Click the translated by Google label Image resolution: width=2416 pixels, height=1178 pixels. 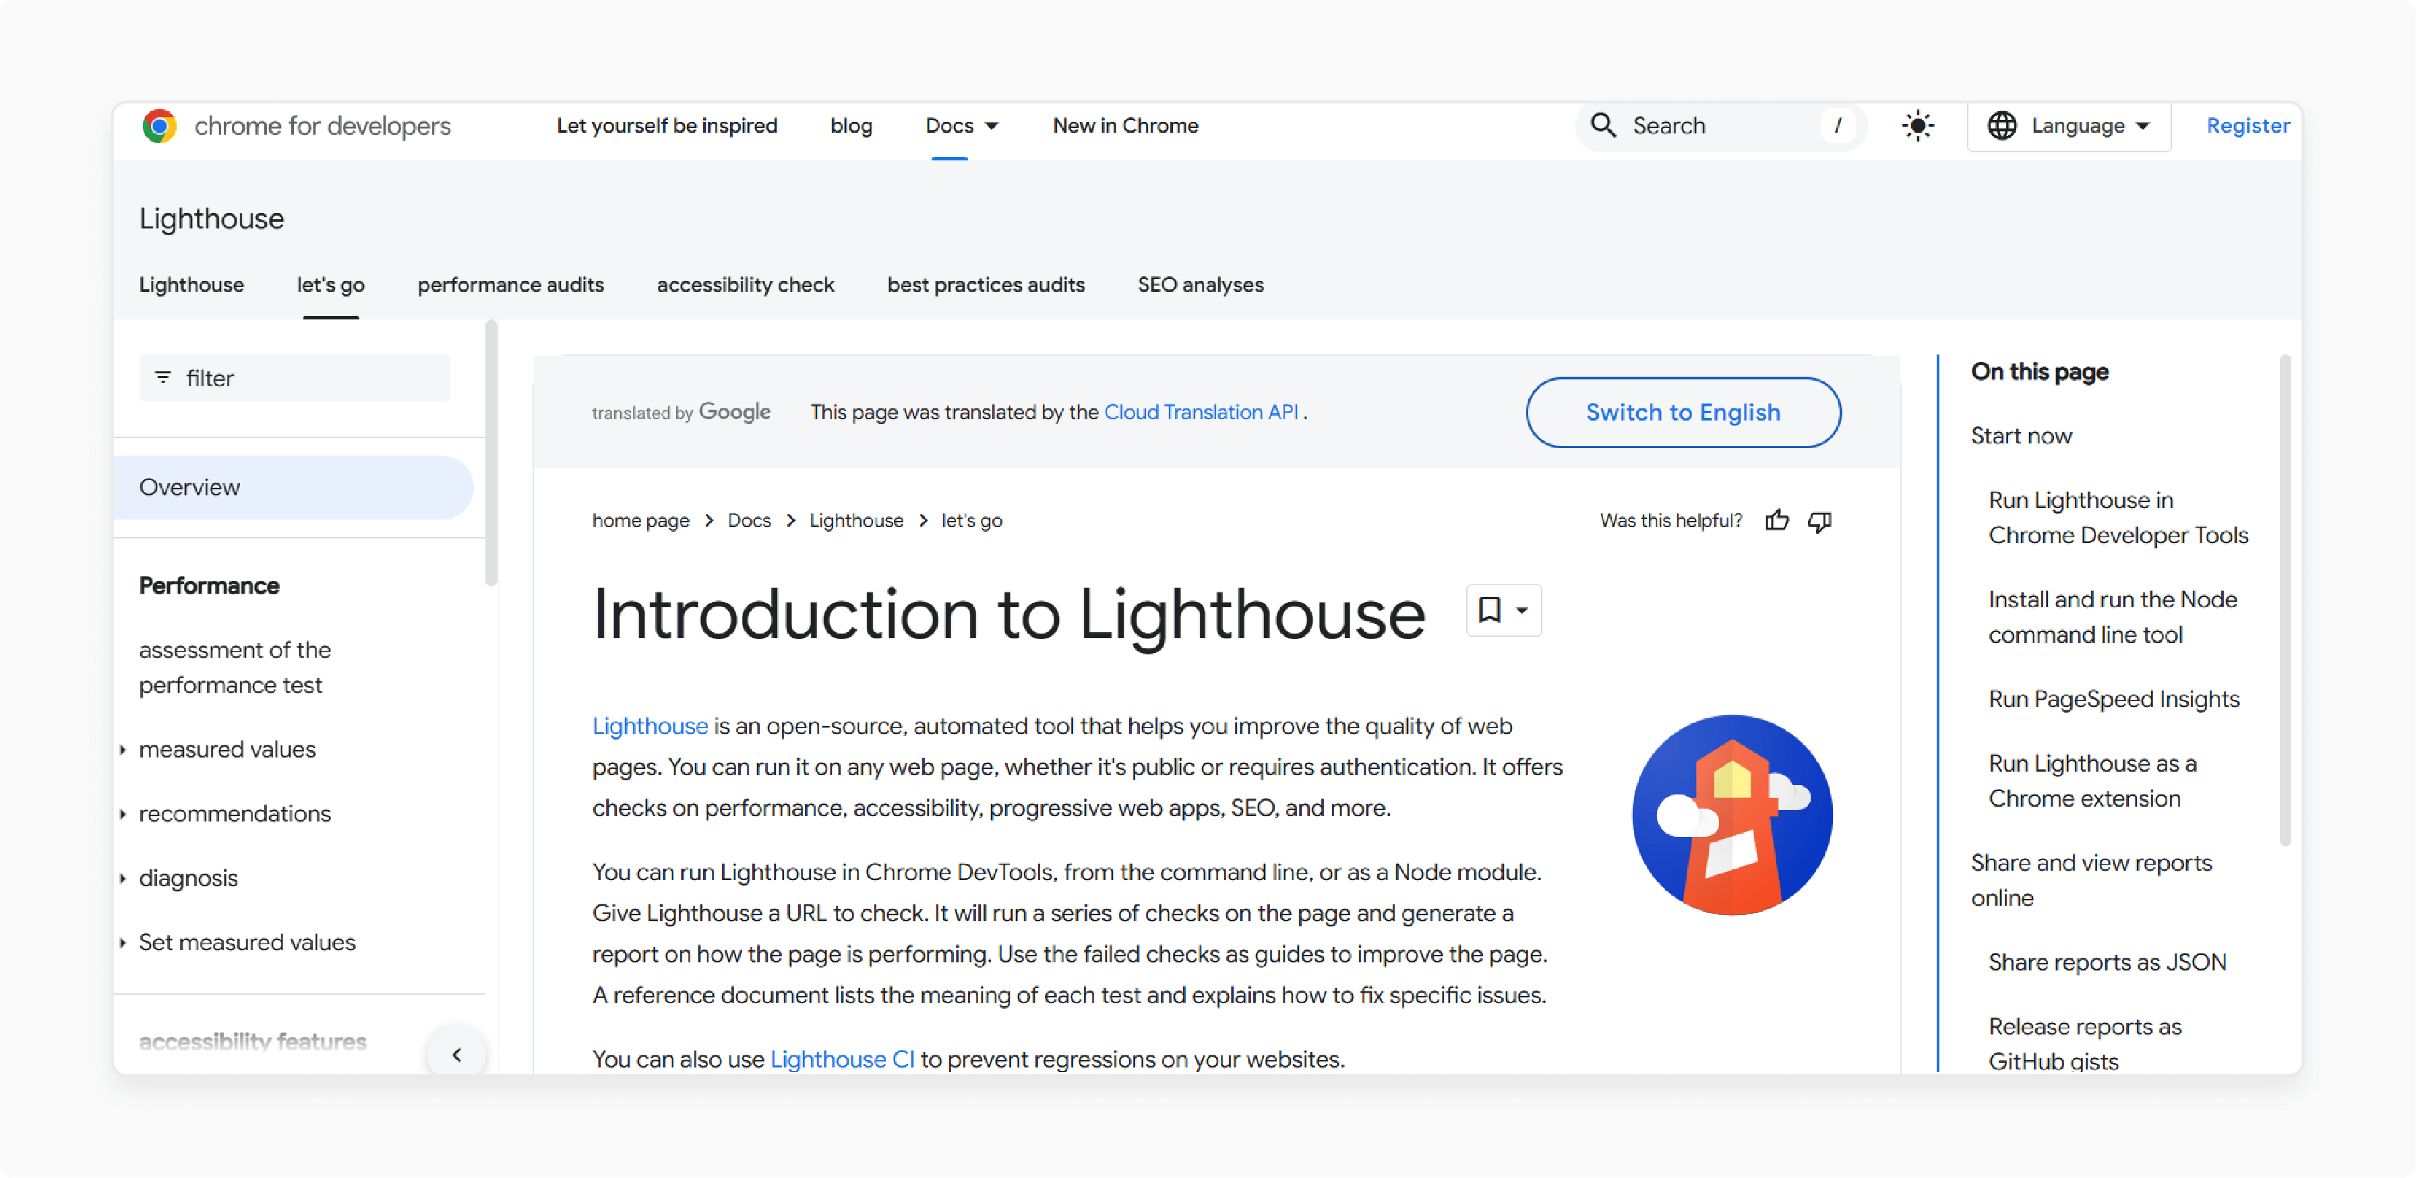point(681,412)
